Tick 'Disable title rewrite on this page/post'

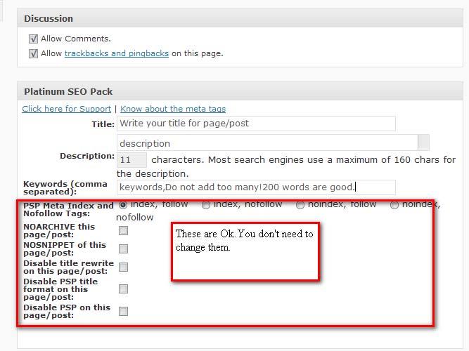point(123,267)
